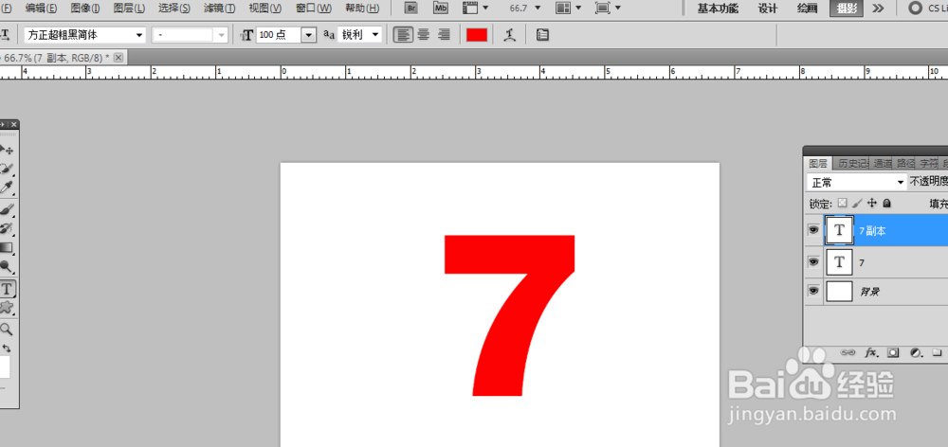This screenshot has height=447, width=948.
Task: Toggle lock all padlock icon
Action: click(886, 203)
